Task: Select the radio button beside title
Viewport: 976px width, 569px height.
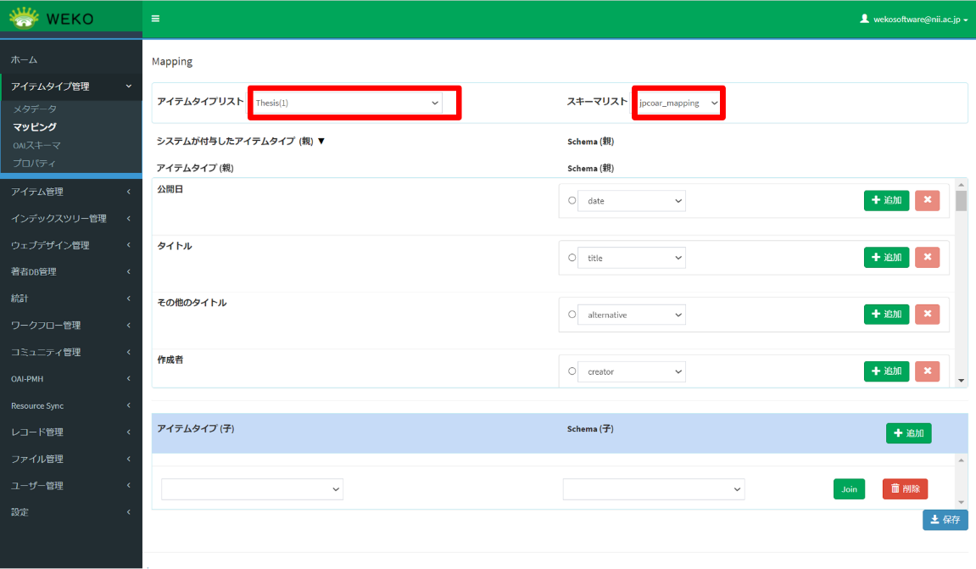Action: pos(572,258)
